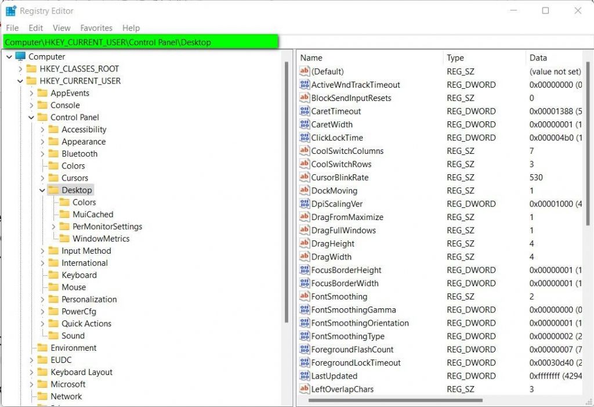Open the File menu
The width and height of the screenshot is (594, 407).
click(x=12, y=28)
